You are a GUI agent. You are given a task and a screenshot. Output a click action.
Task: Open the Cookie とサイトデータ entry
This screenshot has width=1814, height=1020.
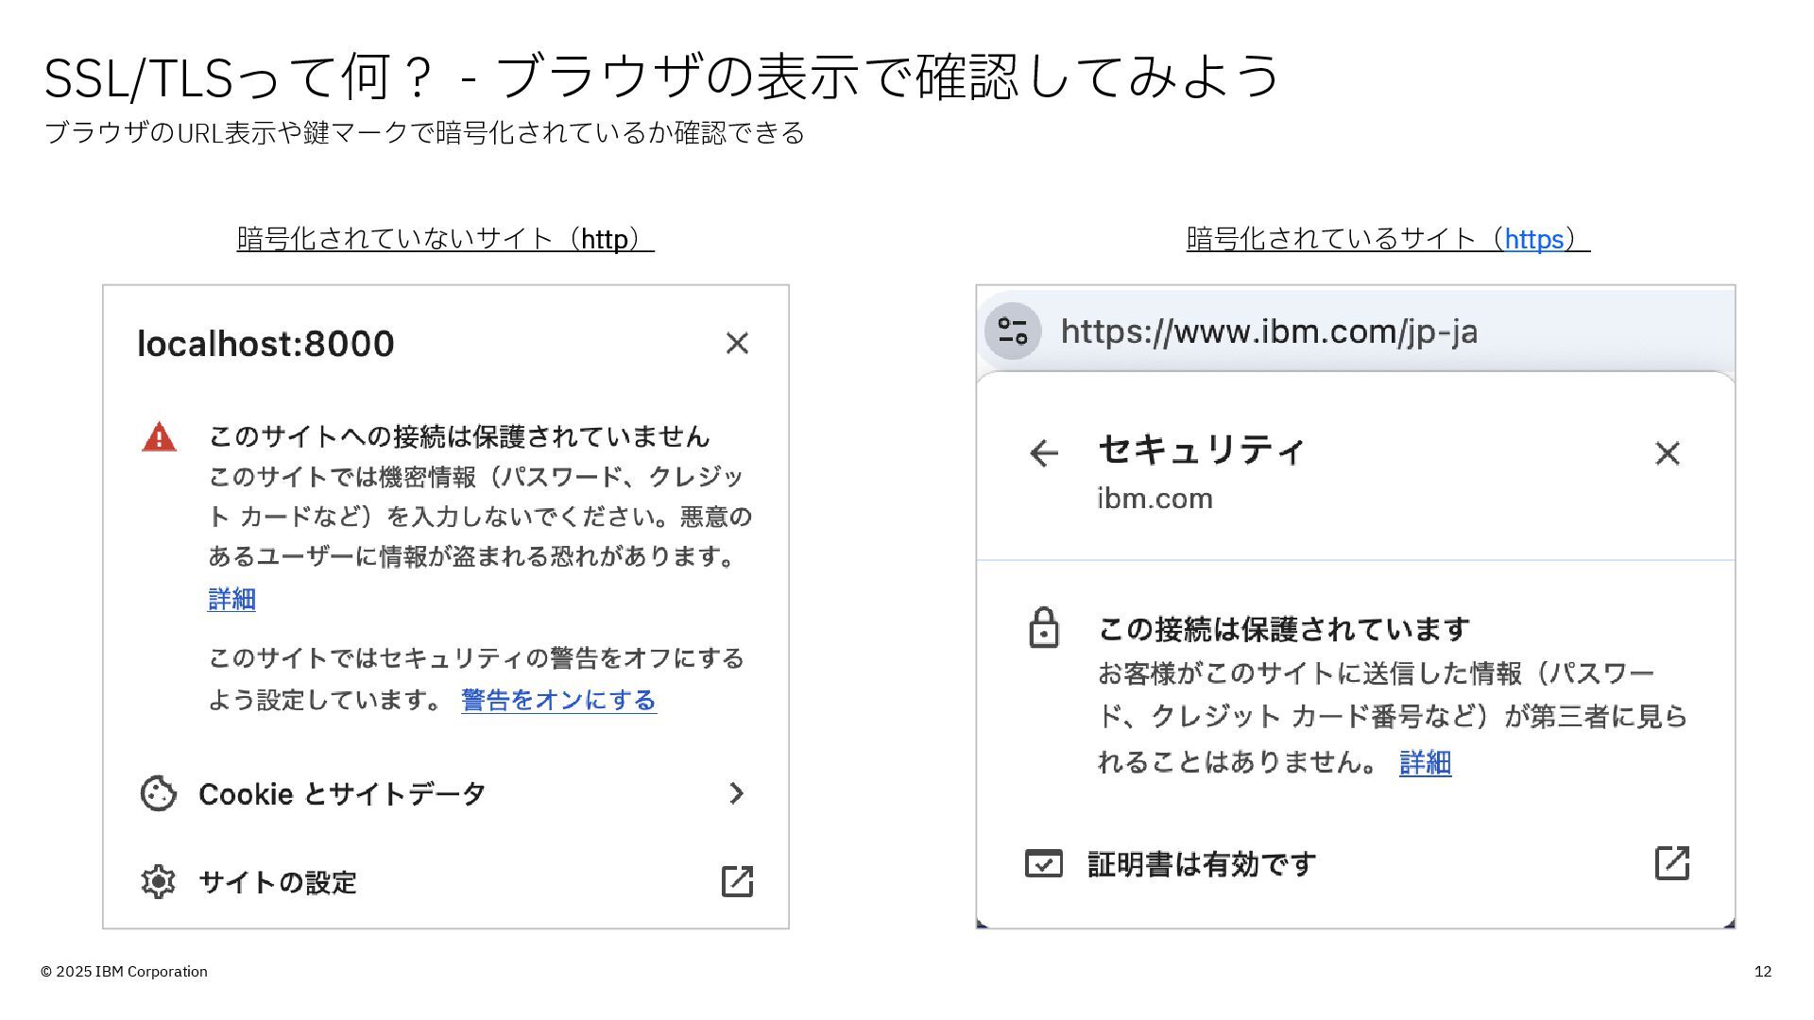point(342,794)
